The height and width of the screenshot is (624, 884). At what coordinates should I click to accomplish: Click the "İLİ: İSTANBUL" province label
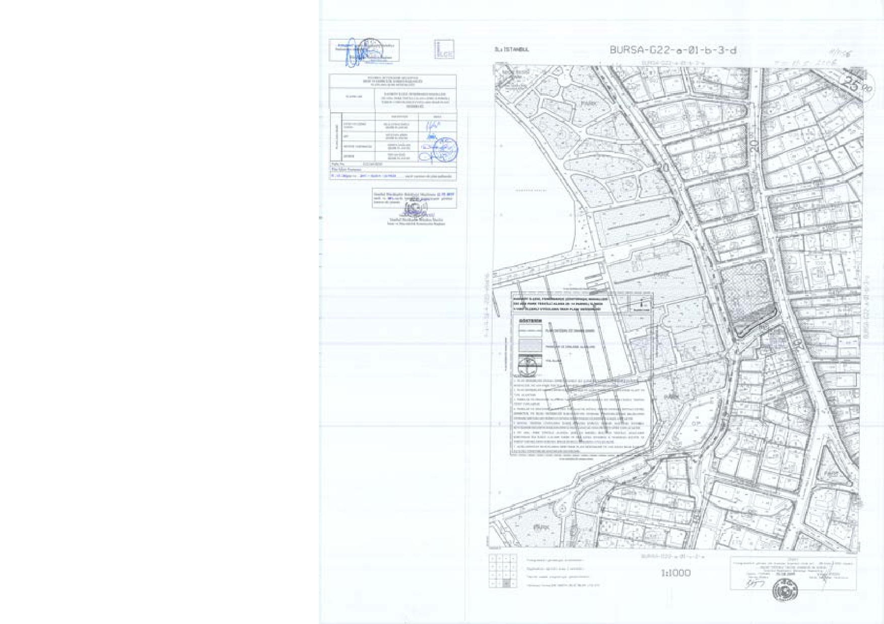(x=512, y=49)
